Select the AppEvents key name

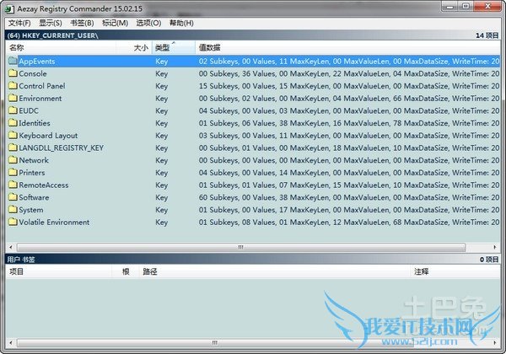(37, 62)
